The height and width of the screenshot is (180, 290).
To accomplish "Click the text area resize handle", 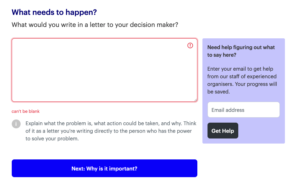I will point(195,100).
